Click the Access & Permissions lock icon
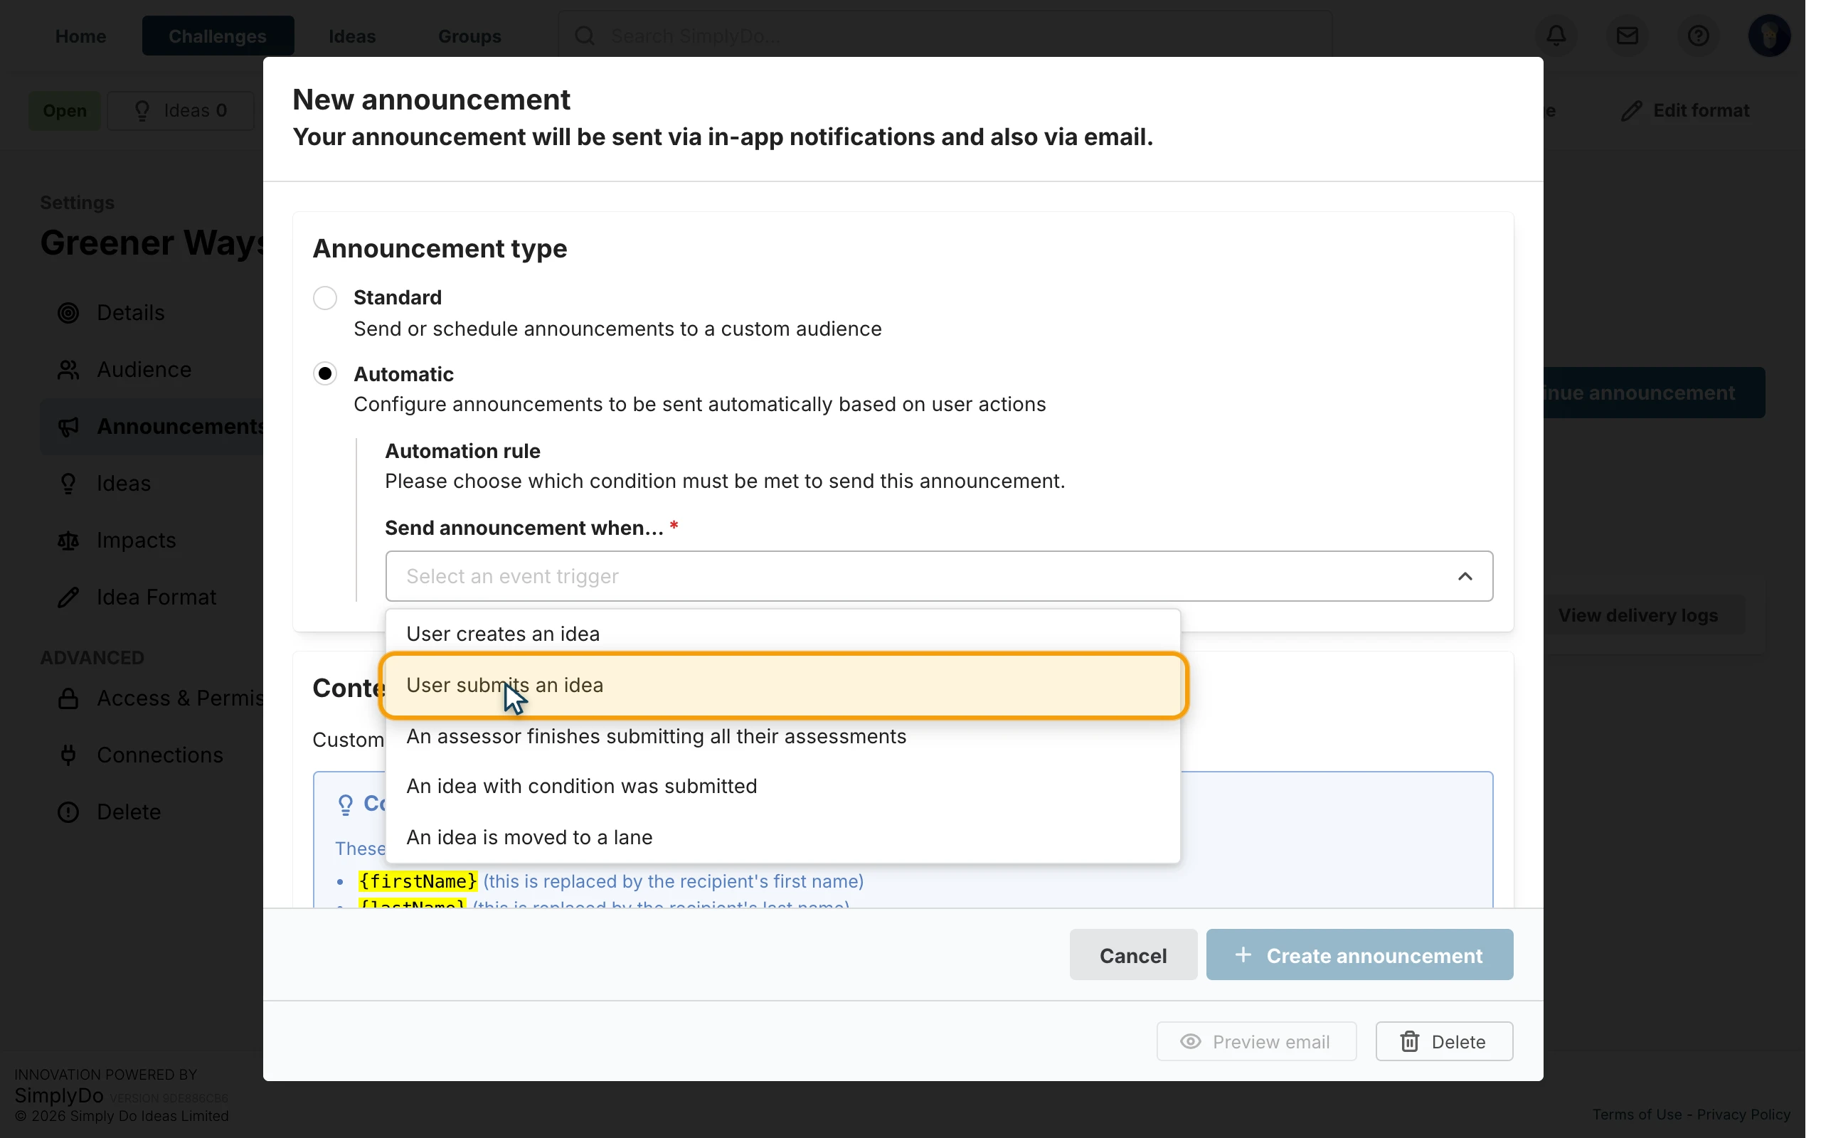The height and width of the screenshot is (1138, 1821). click(x=68, y=698)
